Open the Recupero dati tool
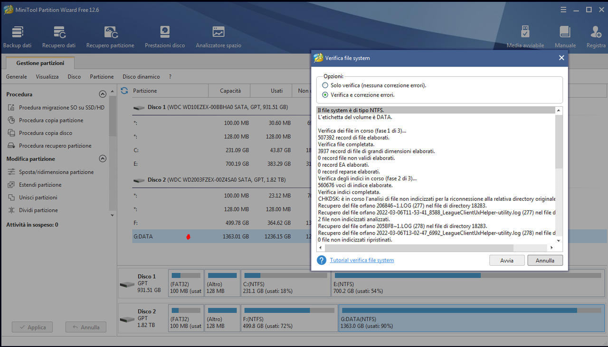 tap(59, 37)
